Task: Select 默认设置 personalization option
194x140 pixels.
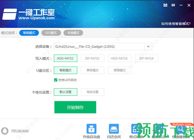Action: 66,92
